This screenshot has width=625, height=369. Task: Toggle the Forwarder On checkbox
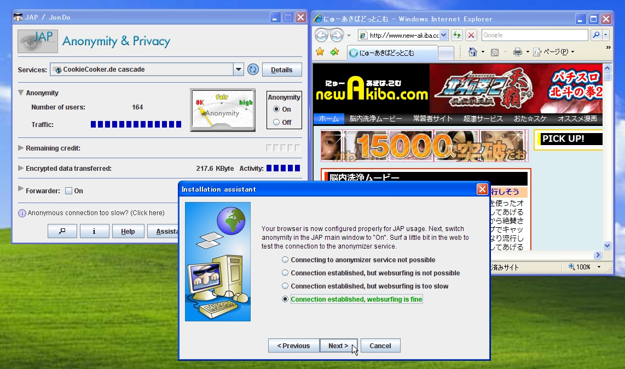[68, 191]
